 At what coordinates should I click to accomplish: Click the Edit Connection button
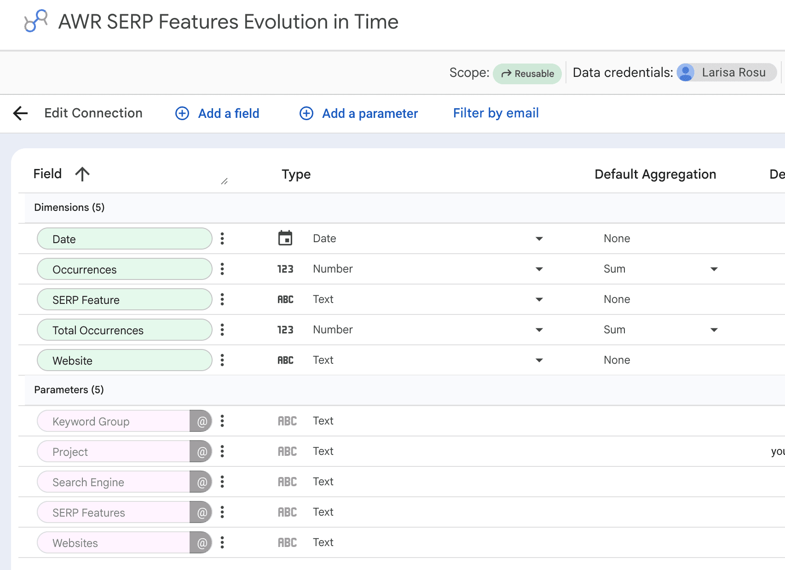(x=93, y=113)
